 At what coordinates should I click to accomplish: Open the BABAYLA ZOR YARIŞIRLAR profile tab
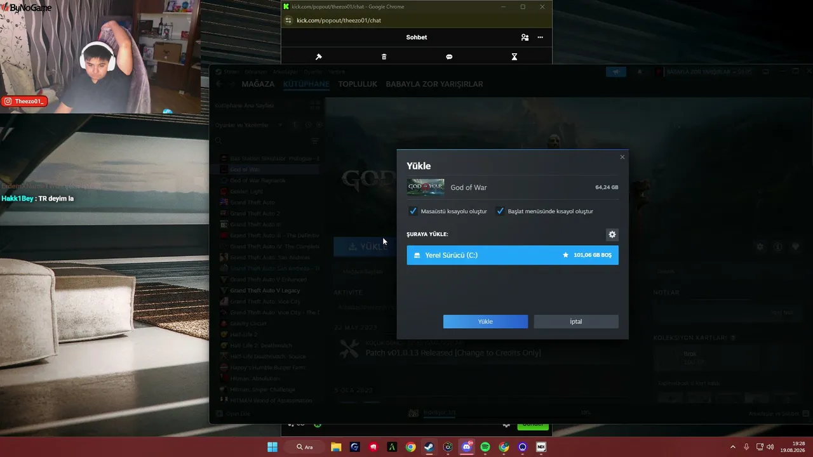pos(434,84)
